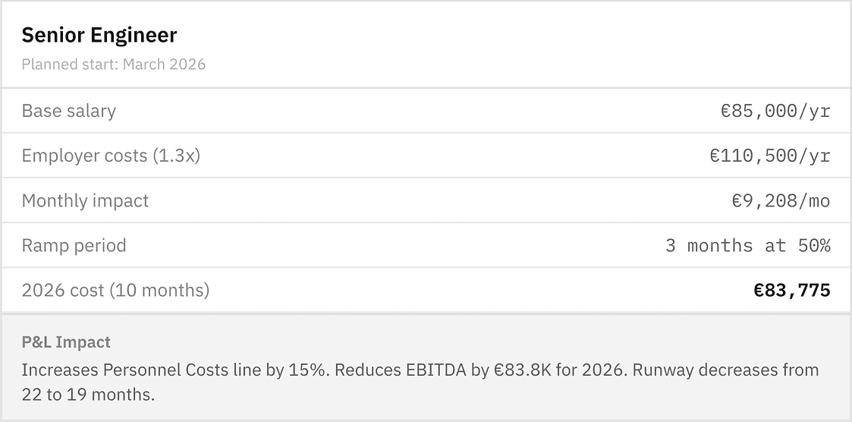Select the Base salary row label
This screenshot has width=852, height=422.
[68, 111]
